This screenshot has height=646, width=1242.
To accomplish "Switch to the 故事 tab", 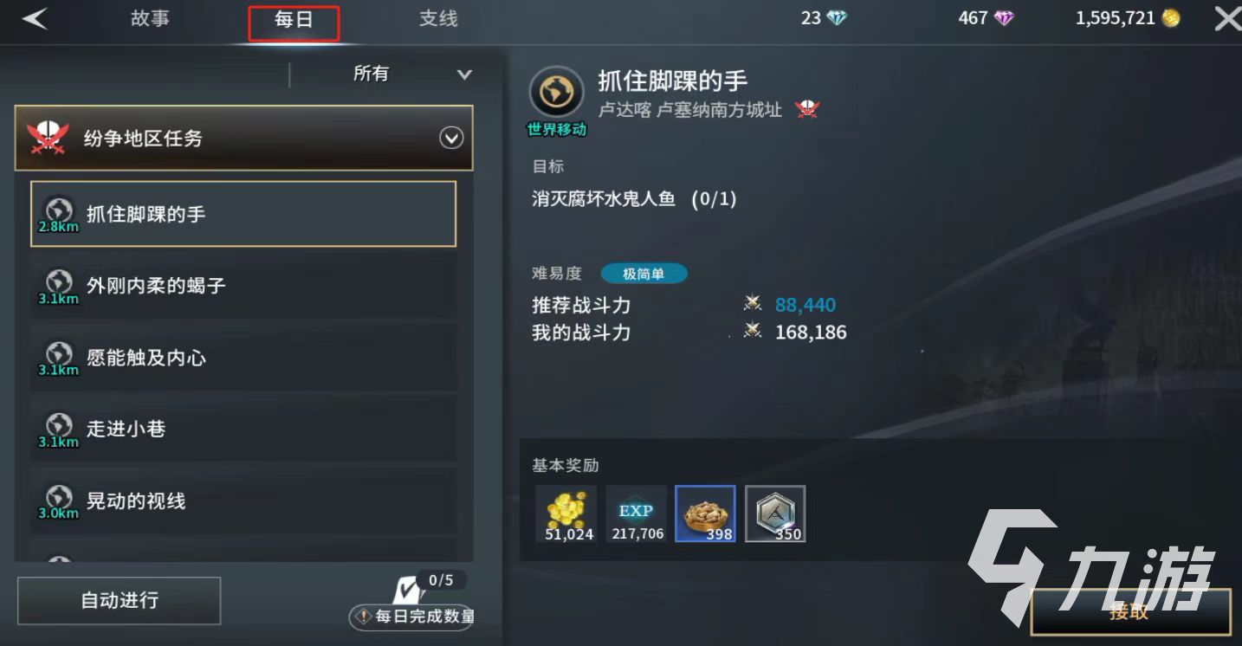I will [150, 18].
